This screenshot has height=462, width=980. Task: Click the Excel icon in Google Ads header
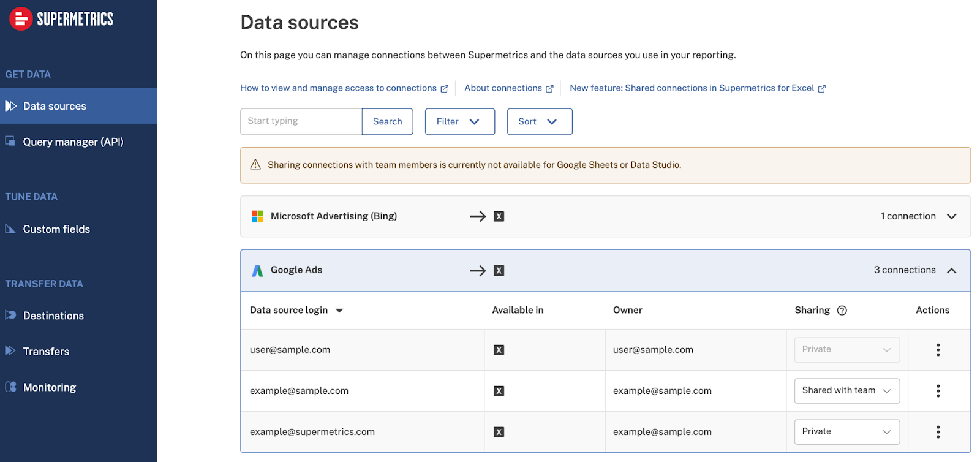(499, 271)
